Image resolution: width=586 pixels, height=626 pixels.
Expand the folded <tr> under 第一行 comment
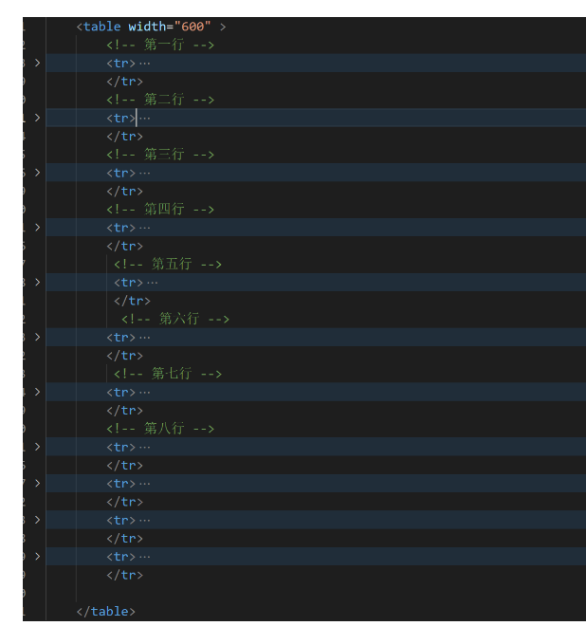tap(37, 64)
